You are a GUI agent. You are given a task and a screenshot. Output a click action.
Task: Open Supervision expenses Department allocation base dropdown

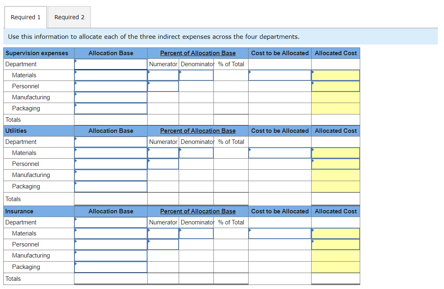(111, 64)
